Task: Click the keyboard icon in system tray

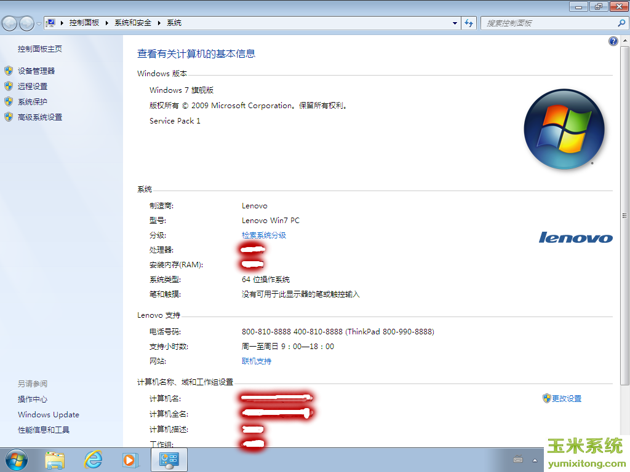Action: [x=518, y=460]
